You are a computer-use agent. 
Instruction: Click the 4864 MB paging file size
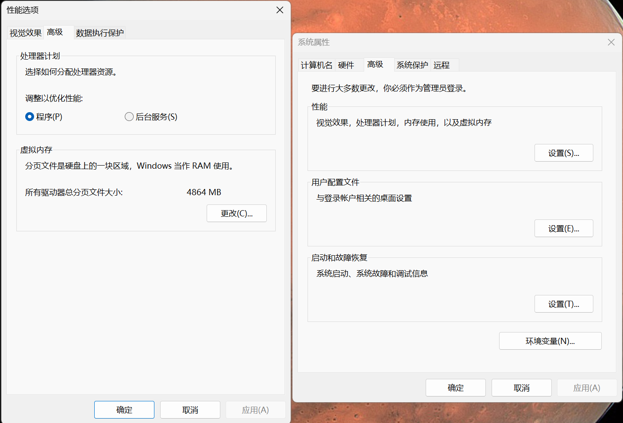(x=204, y=192)
